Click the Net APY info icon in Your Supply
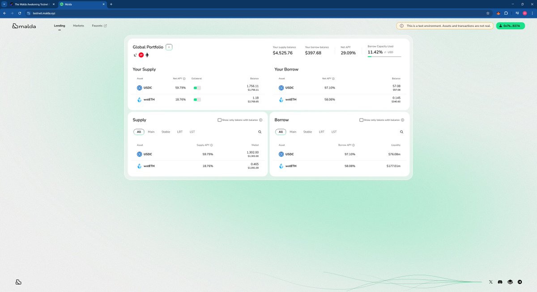Screen dimensions: 537x292 coord(184,78)
